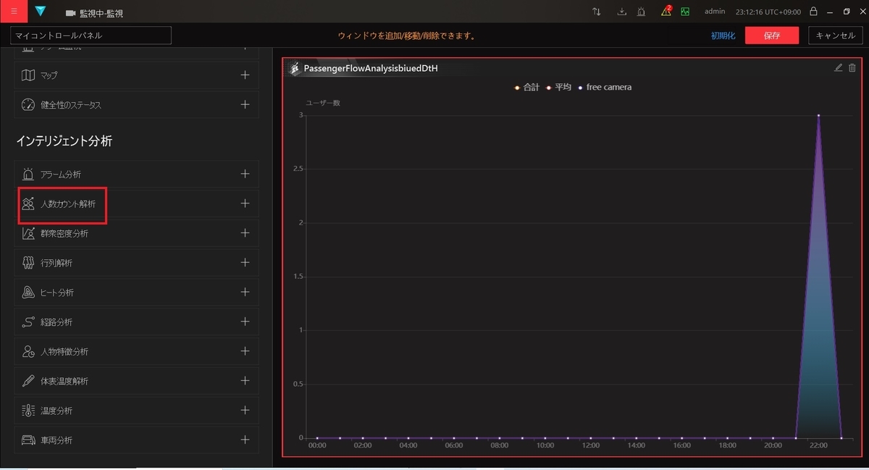
Task: Add the 行列解析 widget with plus
Action: pyautogui.click(x=245, y=262)
